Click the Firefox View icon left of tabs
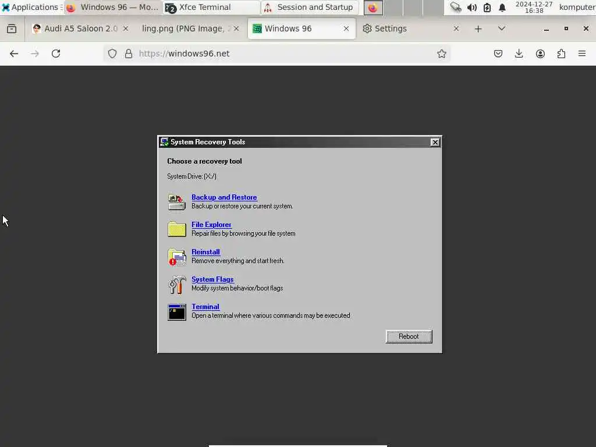Image resolution: width=596 pixels, height=447 pixels. coord(12,29)
